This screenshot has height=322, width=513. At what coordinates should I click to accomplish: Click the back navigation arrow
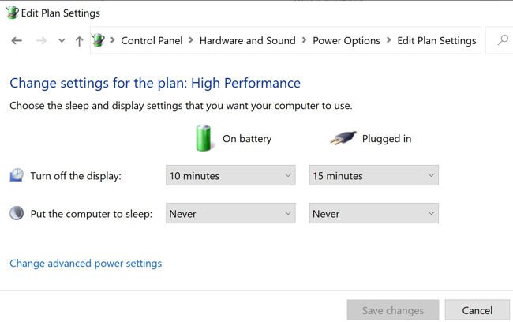click(17, 41)
